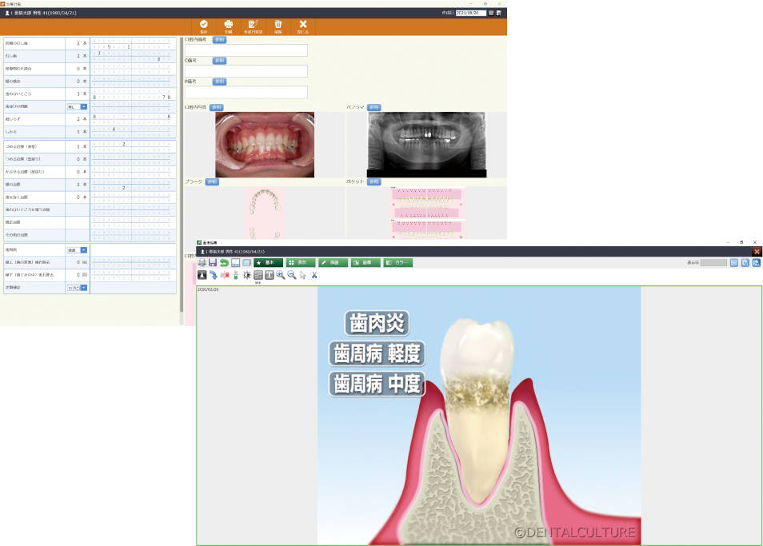Click the trash can delete icon
763x546 pixels.
point(278,24)
